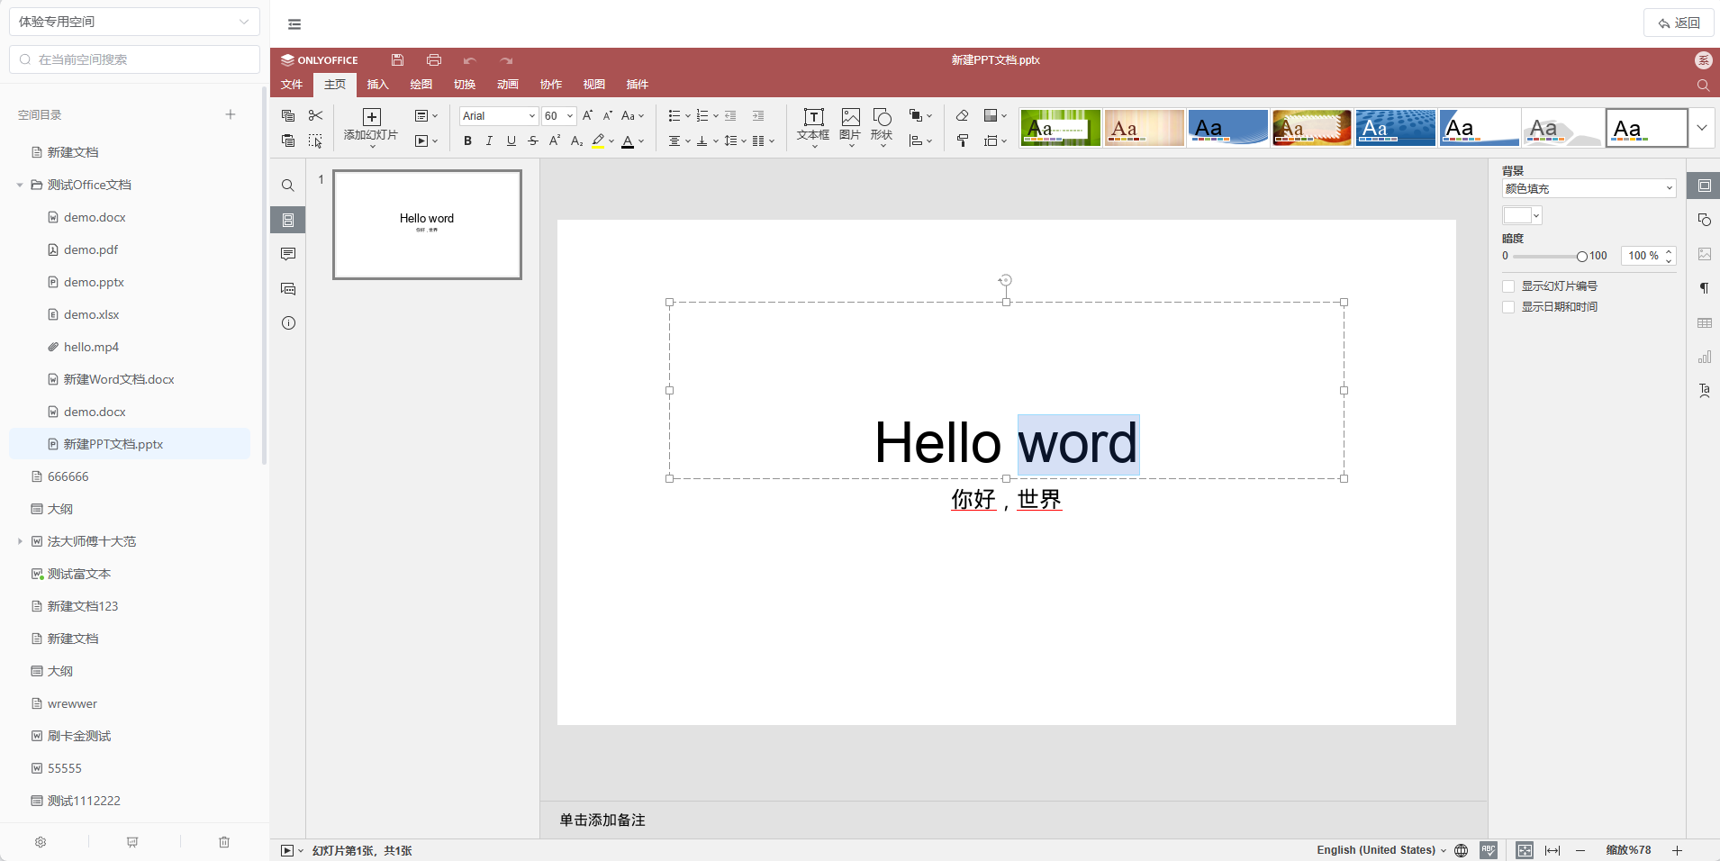
Task: Apply Italic formatting to selected text
Action: (x=489, y=141)
